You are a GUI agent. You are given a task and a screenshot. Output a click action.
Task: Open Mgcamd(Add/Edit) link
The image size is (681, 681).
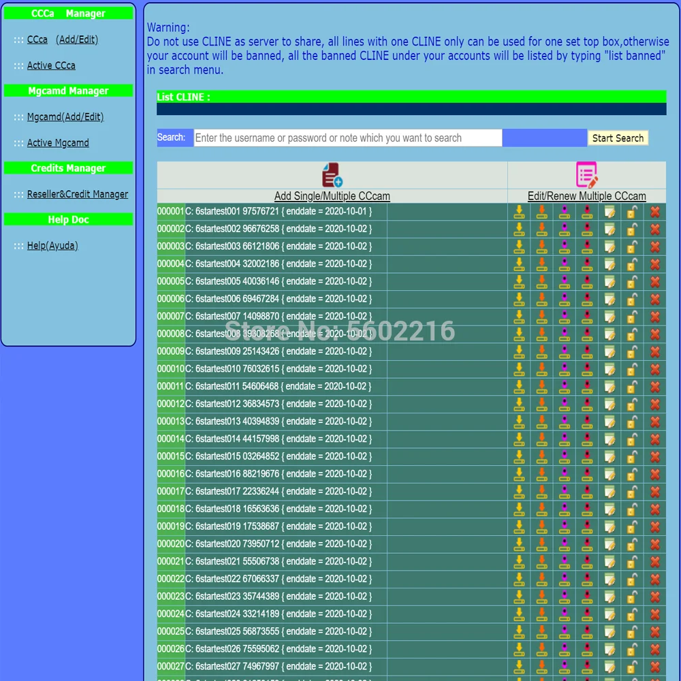click(x=65, y=117)
